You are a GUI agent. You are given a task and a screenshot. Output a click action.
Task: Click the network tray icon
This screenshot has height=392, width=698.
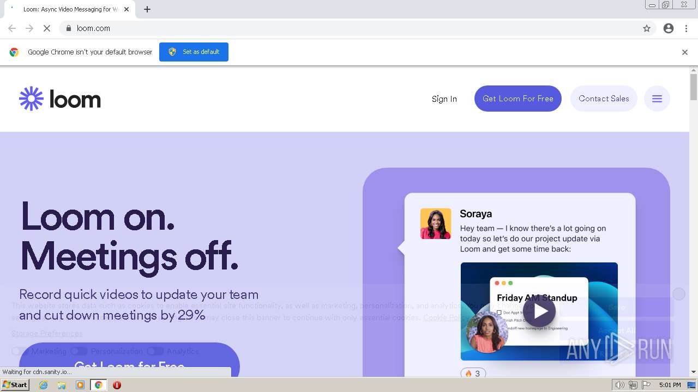click(633, 385)
